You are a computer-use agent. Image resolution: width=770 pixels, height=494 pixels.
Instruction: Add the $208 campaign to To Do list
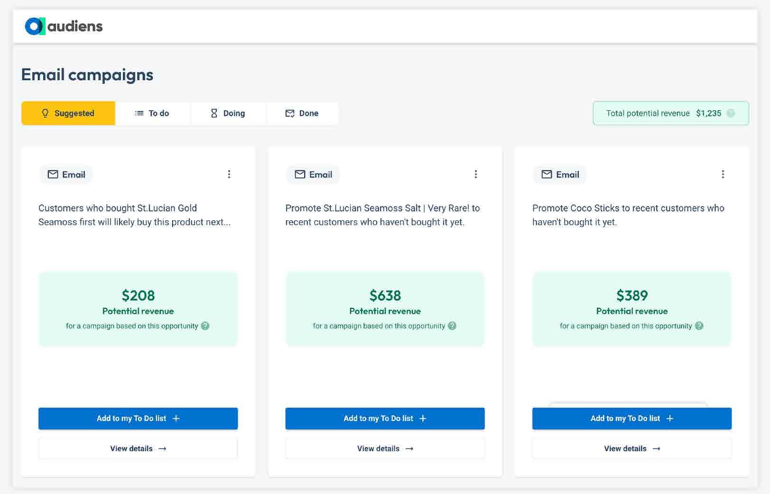pyautogui.click(x=138, y=419)
